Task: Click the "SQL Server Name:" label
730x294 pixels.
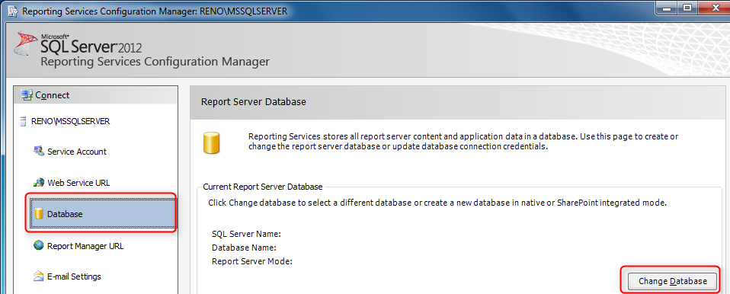Action: 246,234
